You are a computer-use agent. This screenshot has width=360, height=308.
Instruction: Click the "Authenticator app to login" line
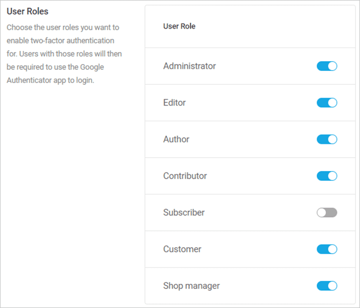coord(50,80)
